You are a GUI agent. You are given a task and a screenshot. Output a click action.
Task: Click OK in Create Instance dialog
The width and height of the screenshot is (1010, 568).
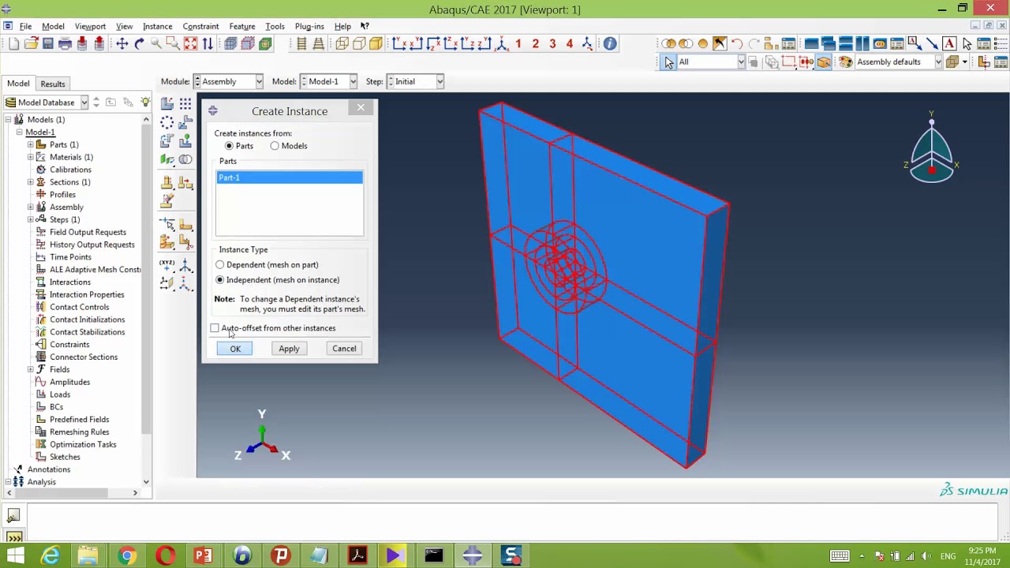[235, 349]
